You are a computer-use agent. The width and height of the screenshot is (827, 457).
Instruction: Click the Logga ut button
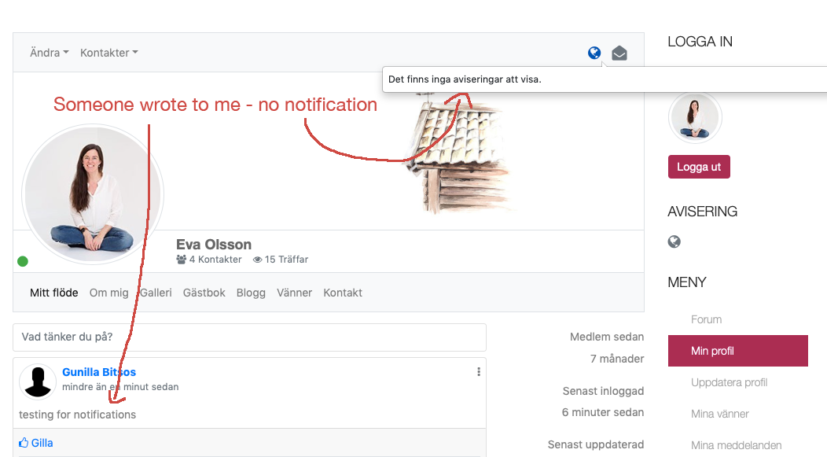699,167
